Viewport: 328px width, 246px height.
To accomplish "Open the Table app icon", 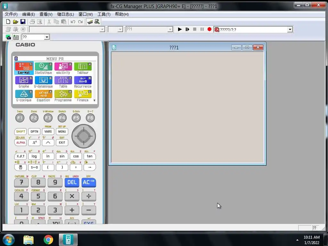I will coord(63,82).
